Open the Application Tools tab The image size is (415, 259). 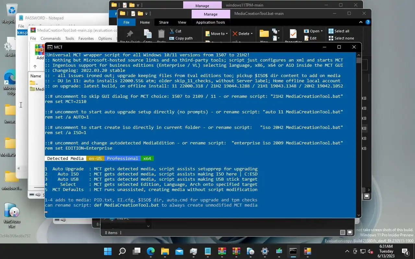pos(210,22)
